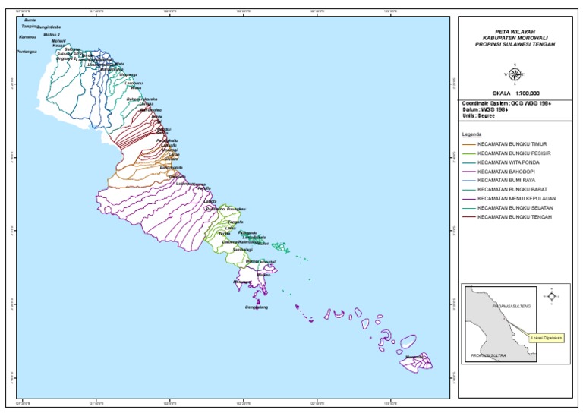
Task: Click the 'Sambalagi' village label
Action: coord(242,250)
